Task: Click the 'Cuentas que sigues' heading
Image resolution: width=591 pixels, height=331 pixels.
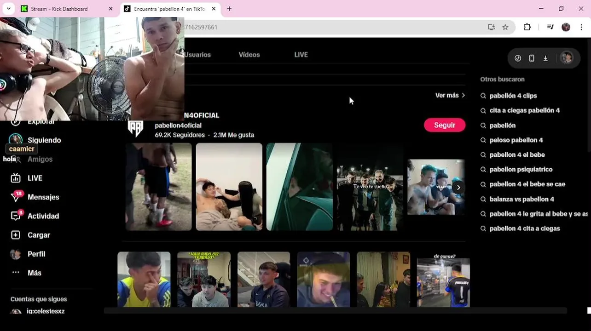Action: click(x=39, y=299)
